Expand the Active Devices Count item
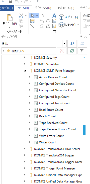Screen dimensions: 90x184 29,77
